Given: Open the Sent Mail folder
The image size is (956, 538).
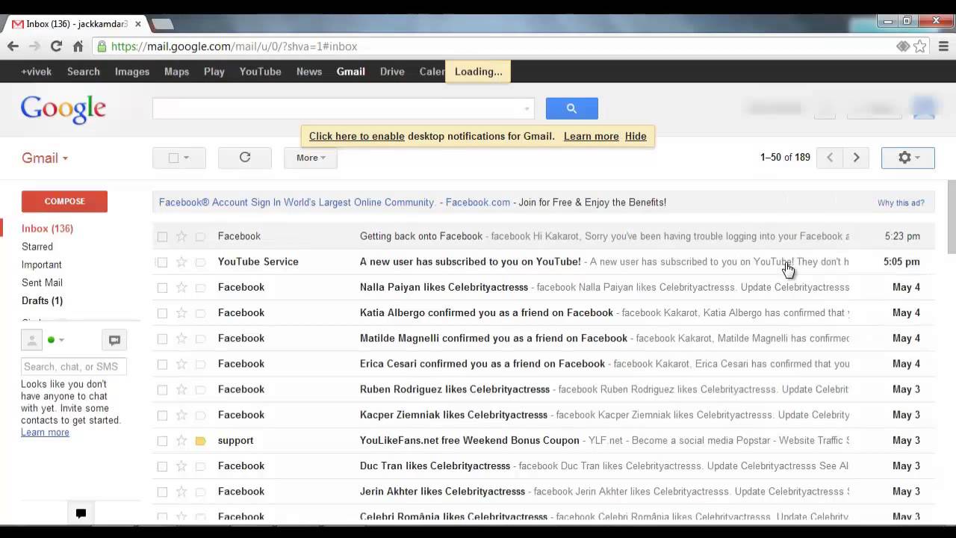Looking at the screenshot, I should pyautogui.click(x=42, y=282).
